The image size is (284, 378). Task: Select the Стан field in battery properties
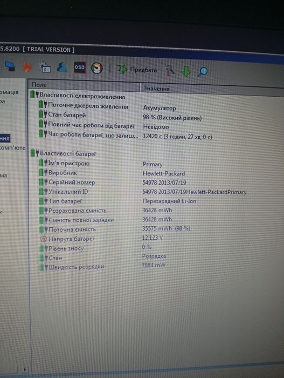click(51, 258)
